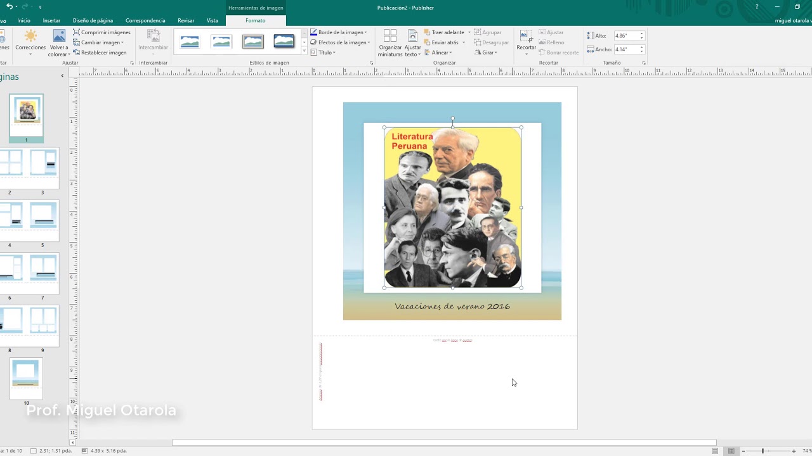
Task: Collapse the page navigation pane
Action: (62, 76)
